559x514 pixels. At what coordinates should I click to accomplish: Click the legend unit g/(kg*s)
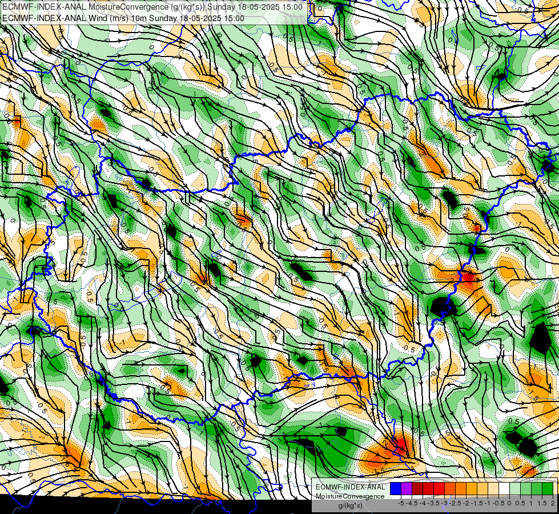pyautogui.click(x=350, y=505)
